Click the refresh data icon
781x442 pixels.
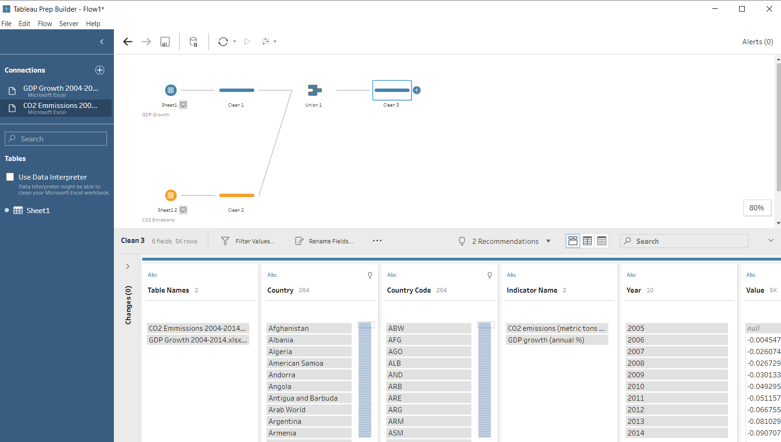point(223,42)
